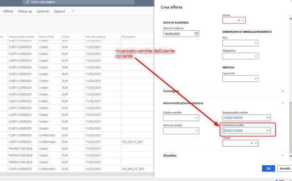Open the Magazzino dropdown
Screen dimensions: 292x181
255,56
